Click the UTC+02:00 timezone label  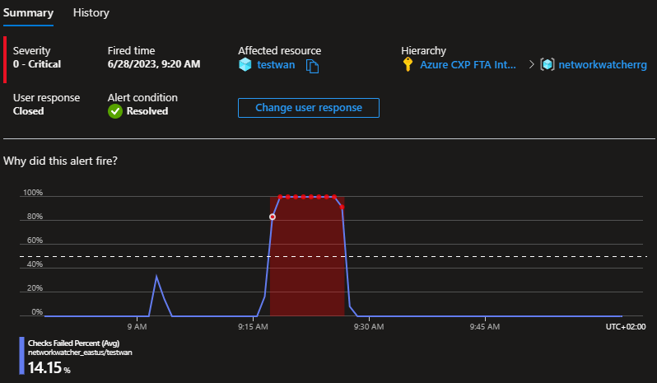pos(626,326)
